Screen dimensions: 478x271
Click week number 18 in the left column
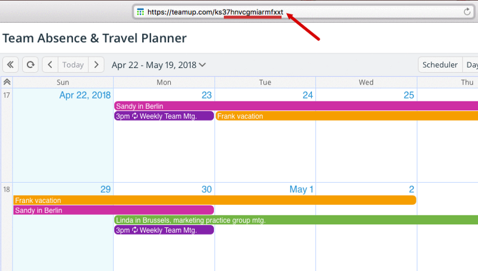[x=7, y=189]
